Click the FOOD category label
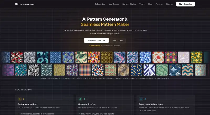 pos(119,78)
